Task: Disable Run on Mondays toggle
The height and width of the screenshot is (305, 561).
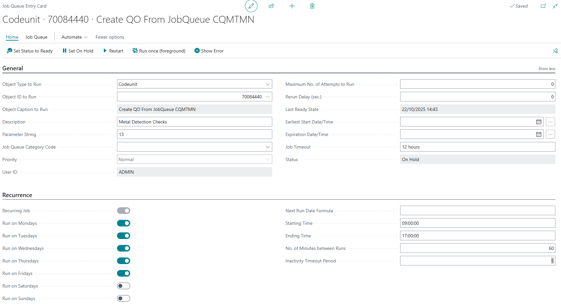Action: [x=124, y=223]
